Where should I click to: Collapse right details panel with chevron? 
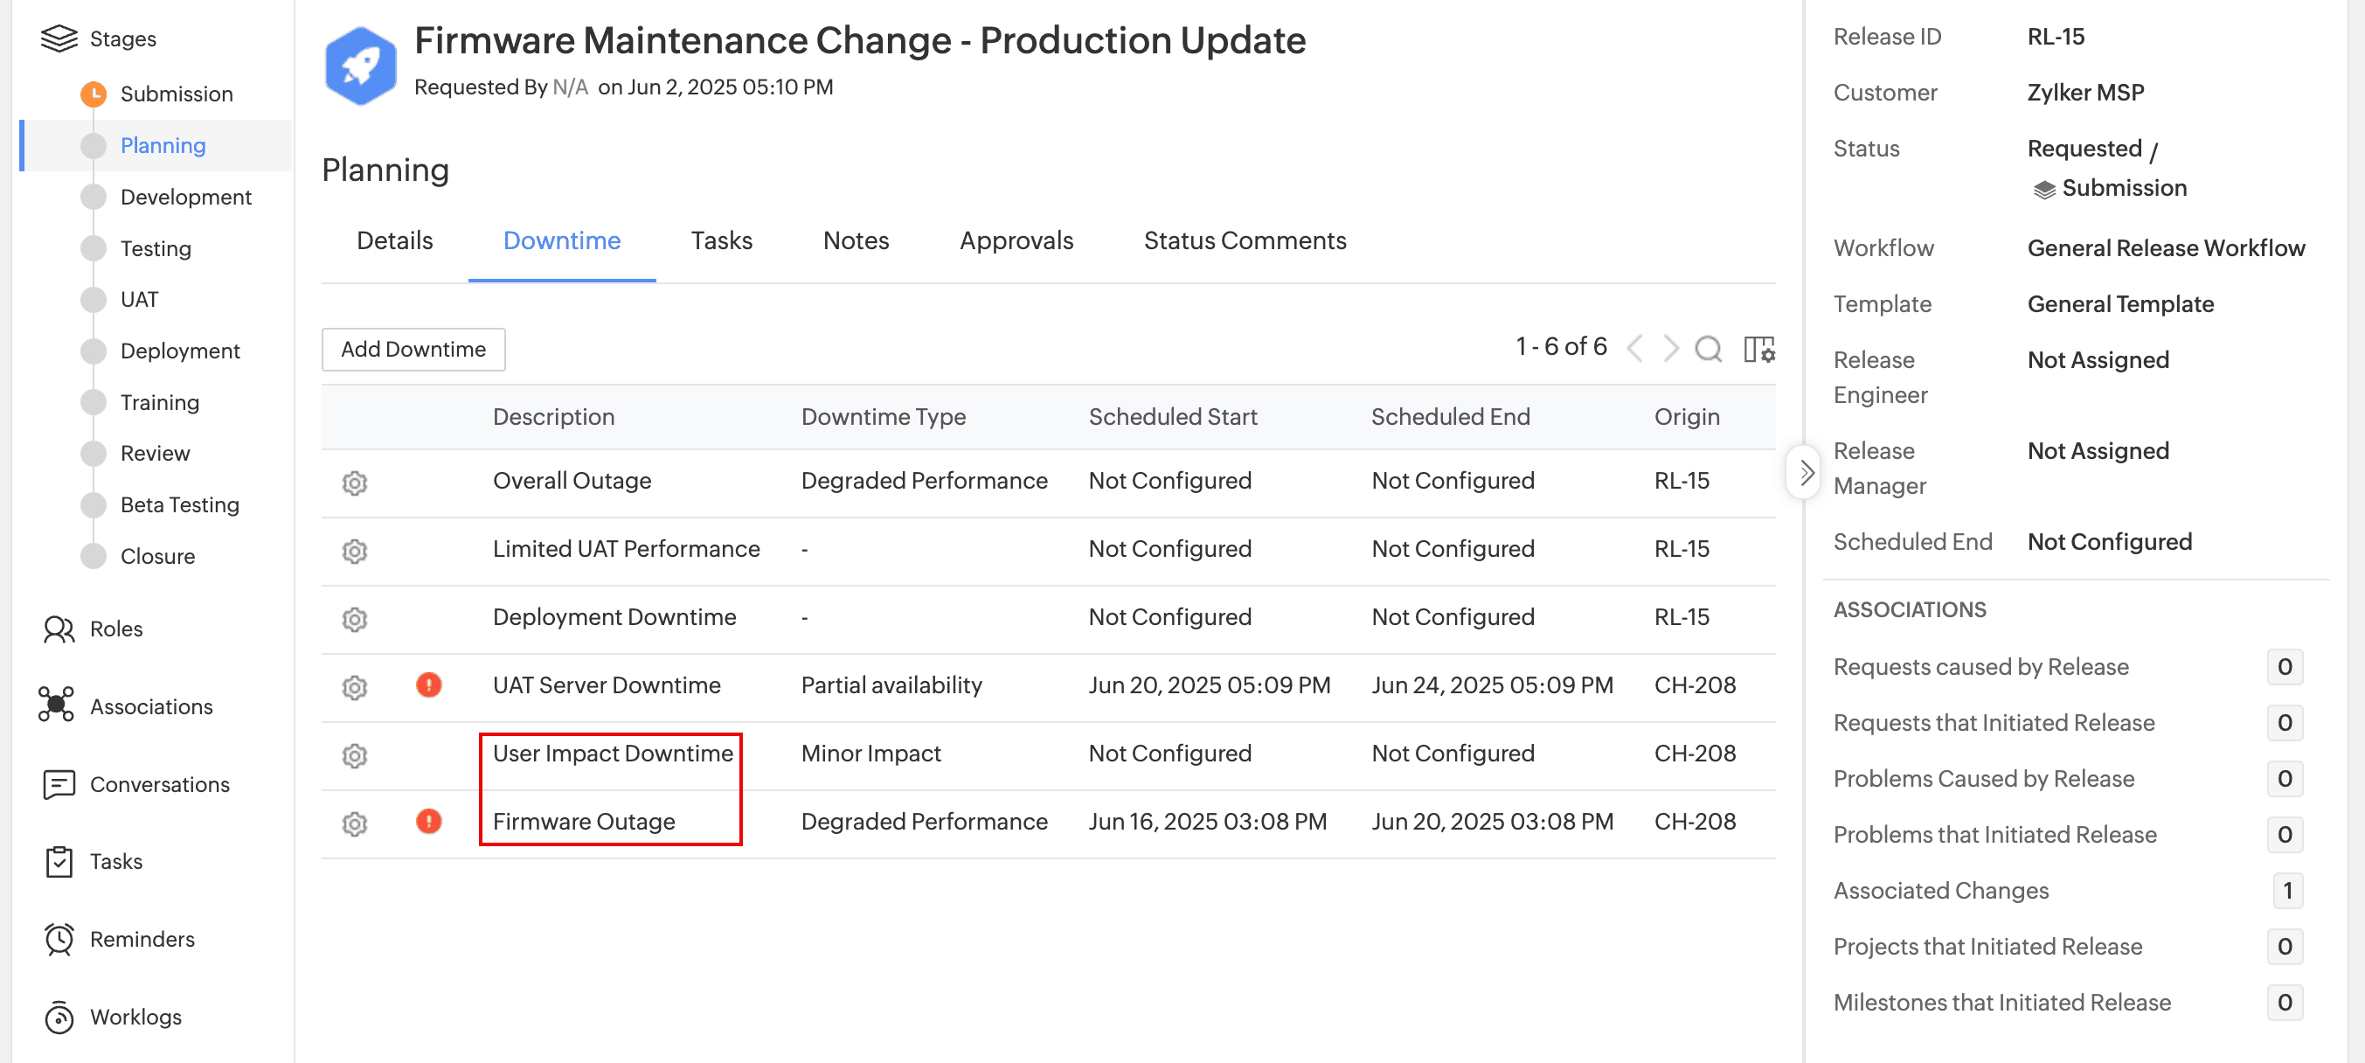(1805, 473)
